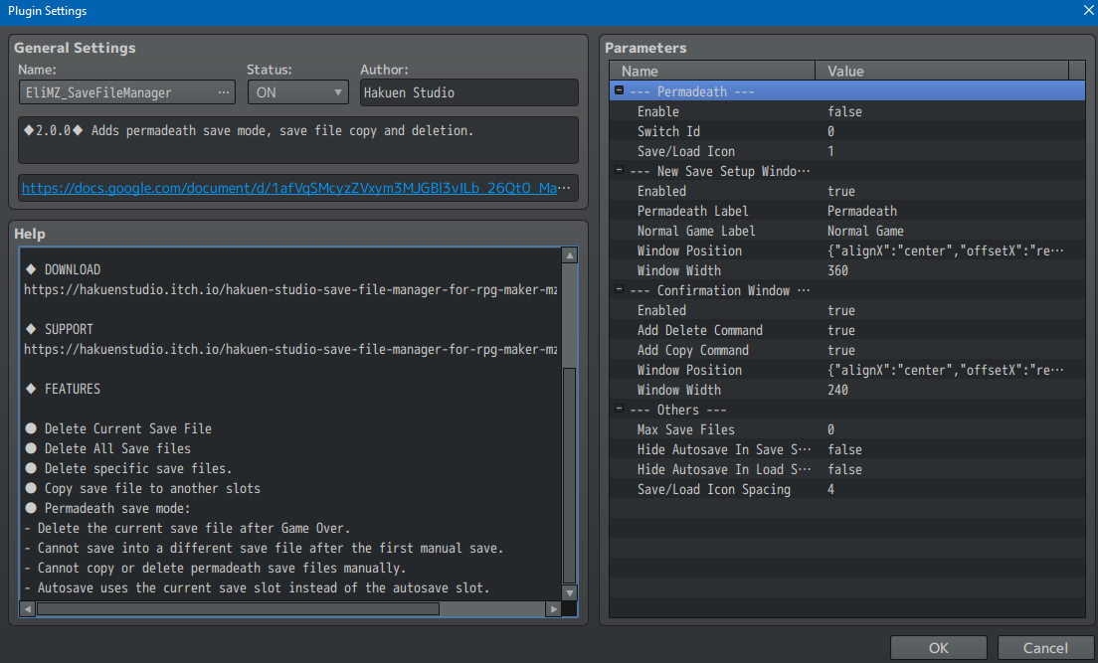Screen dimensions: 1098x663
Task: Click Help scroll up arrow
Action: 570,255
